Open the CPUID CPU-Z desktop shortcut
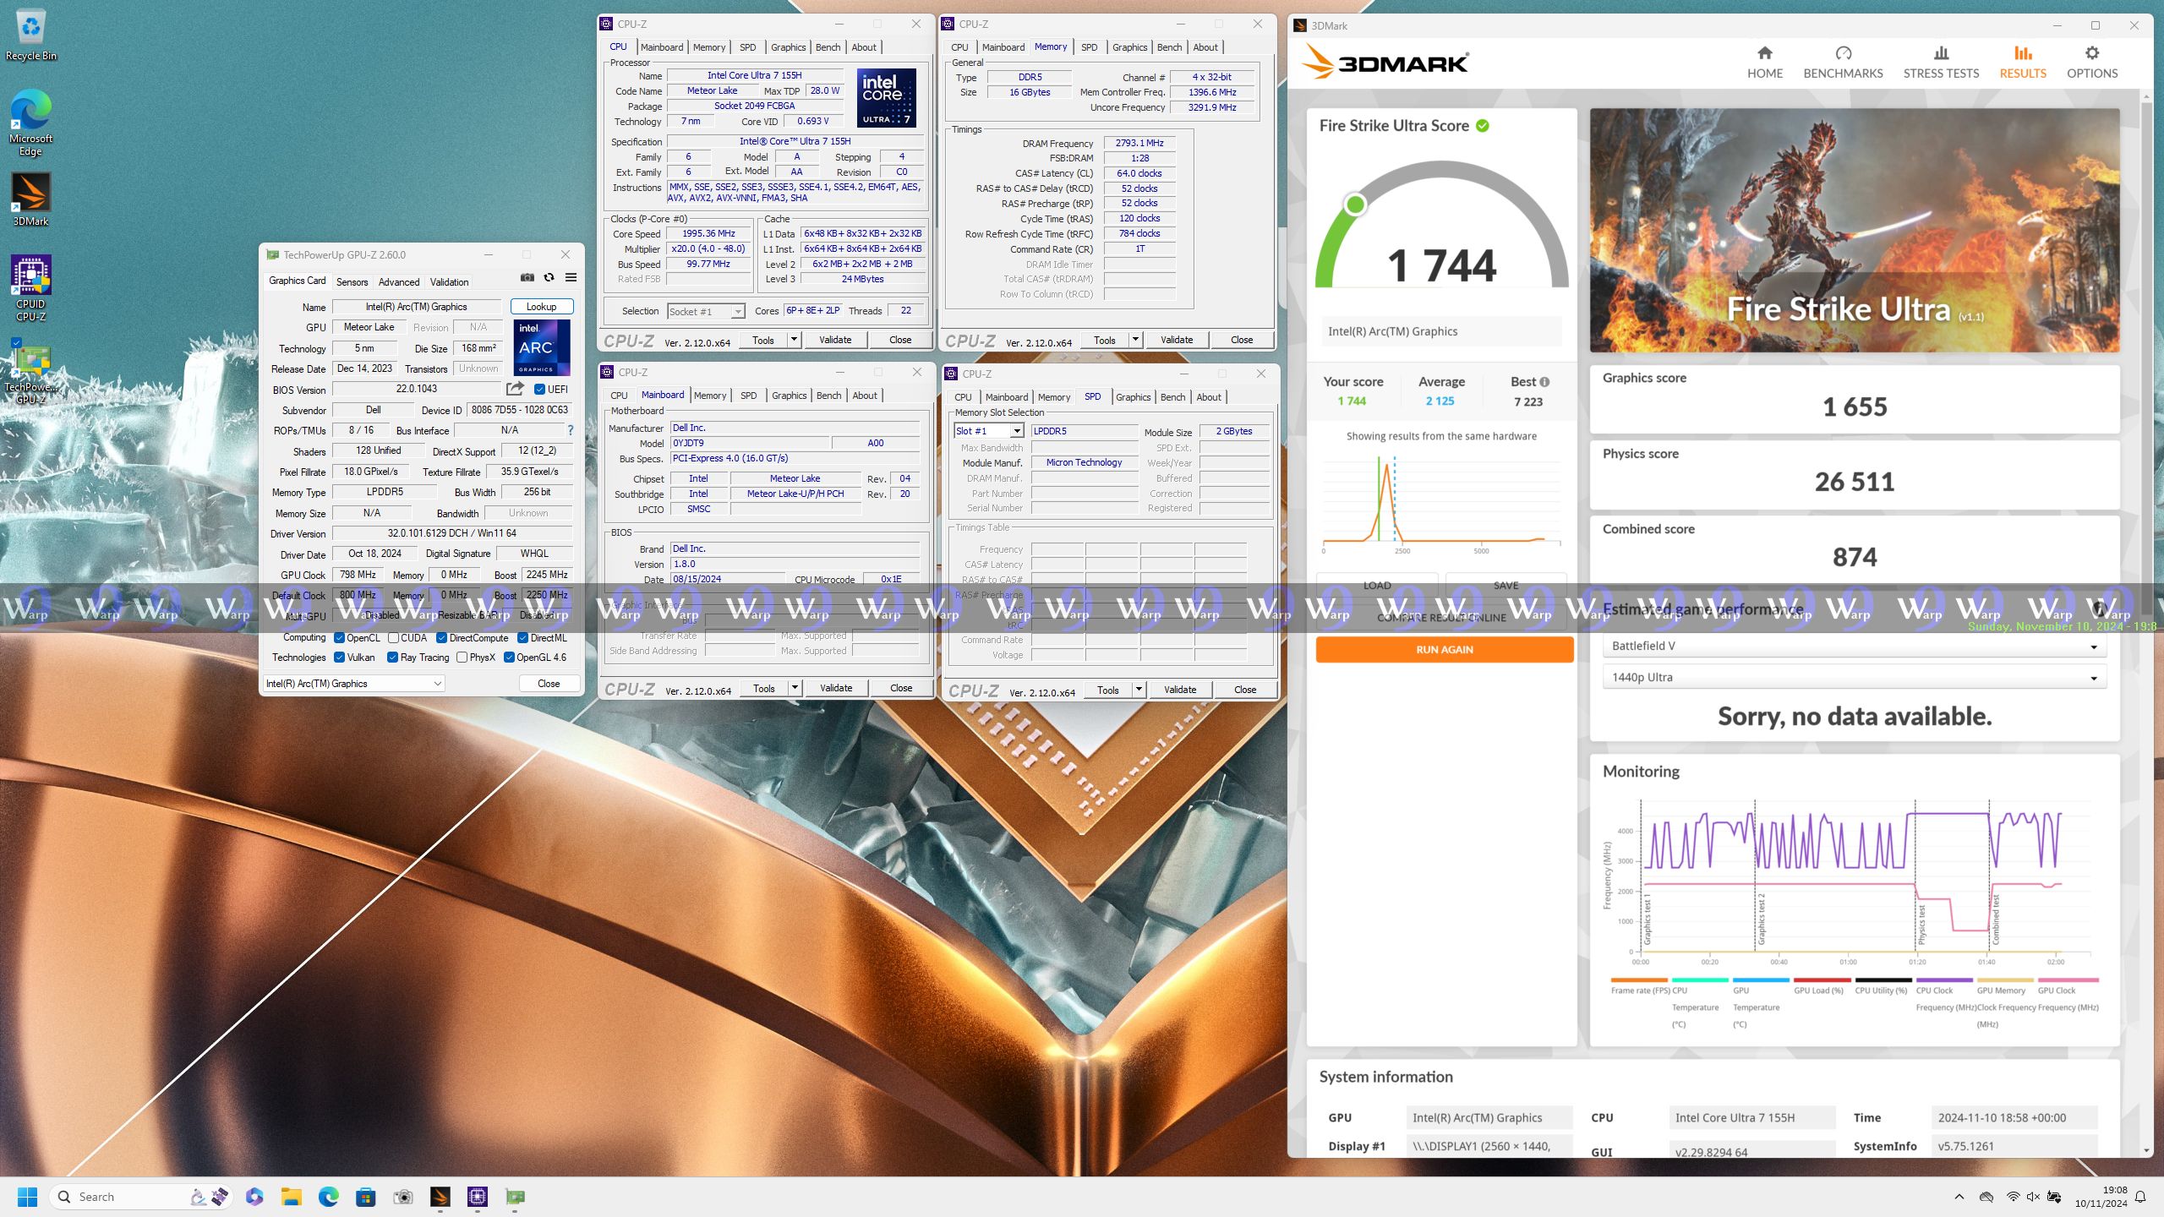2164x1217 pixels. point(31,288)
